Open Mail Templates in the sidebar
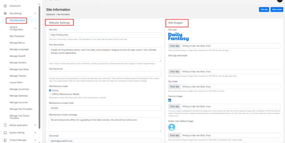Image resolution: width=285 pixels, height=143 pixels. coord(17,36)
